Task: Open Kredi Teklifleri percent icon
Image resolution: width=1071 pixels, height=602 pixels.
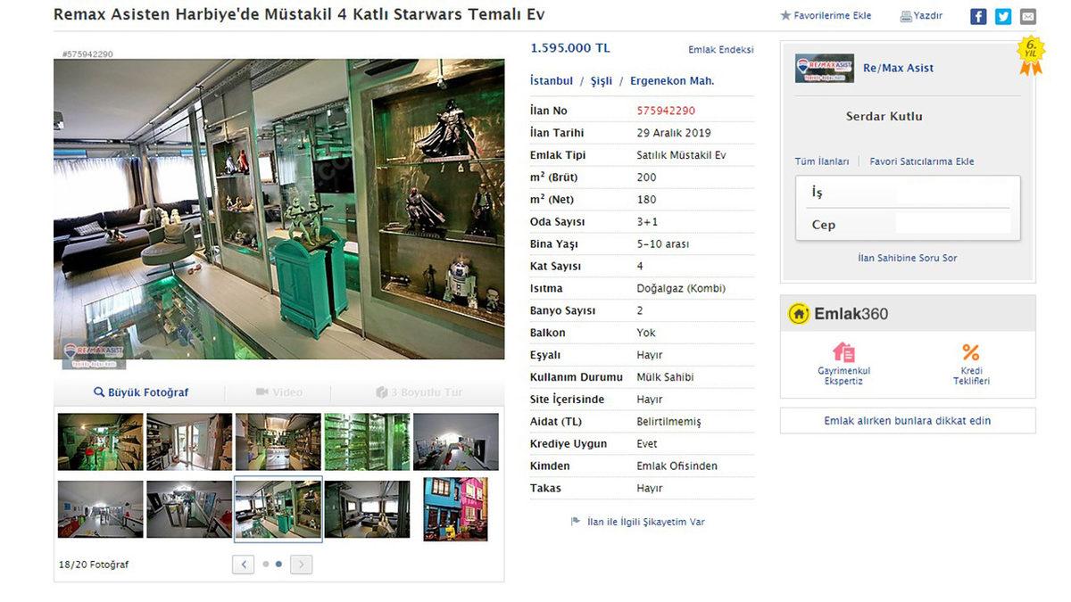Action: pyautogui.click(x=971, y=352)
